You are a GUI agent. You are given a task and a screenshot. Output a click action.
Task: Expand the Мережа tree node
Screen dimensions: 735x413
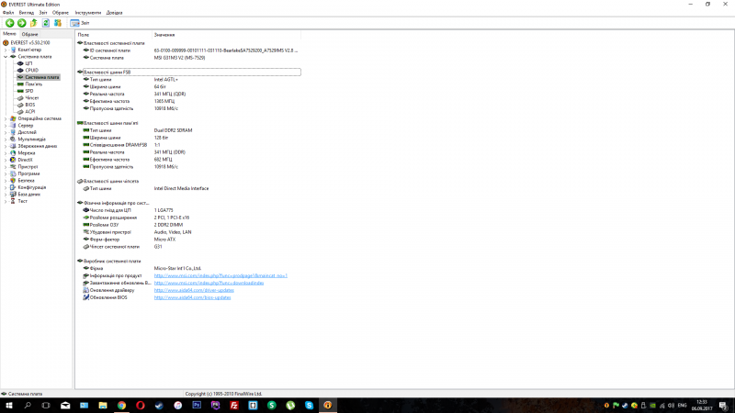click(6, 152)
